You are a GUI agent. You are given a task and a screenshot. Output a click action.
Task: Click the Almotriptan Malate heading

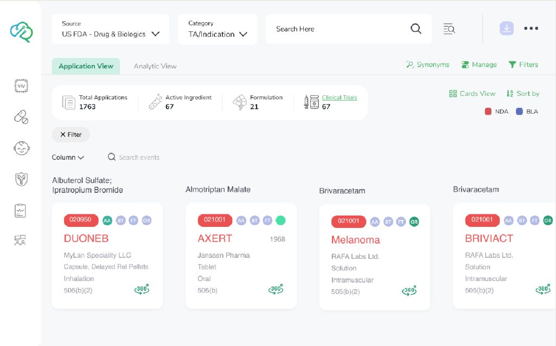tap(218, 190)
